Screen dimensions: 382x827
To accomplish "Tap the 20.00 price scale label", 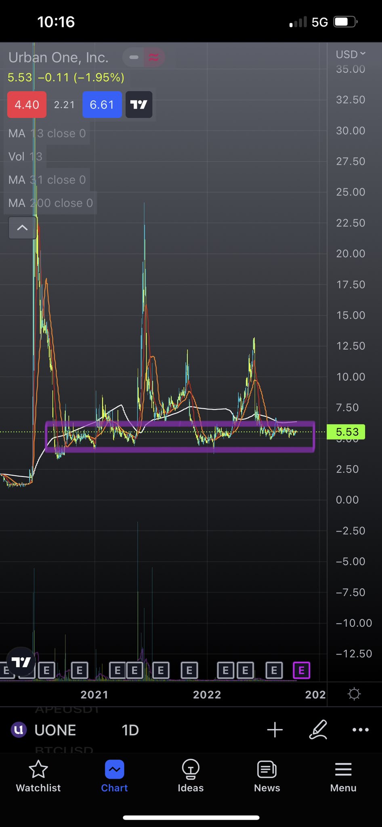I will tap(351, 254).
